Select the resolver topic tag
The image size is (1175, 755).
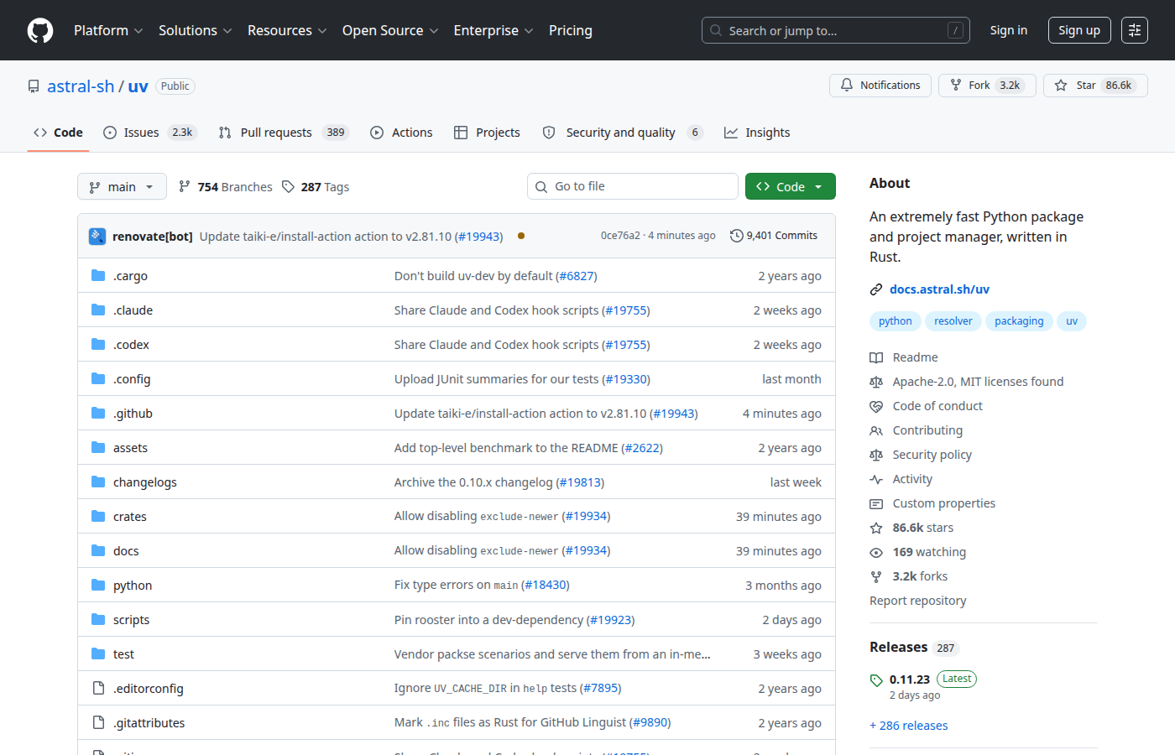953,321
